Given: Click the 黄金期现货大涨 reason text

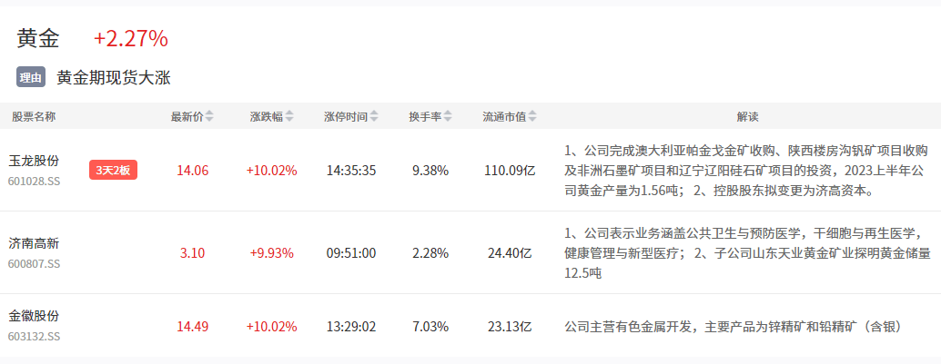Looking at the screenshot, I should 114,78.
